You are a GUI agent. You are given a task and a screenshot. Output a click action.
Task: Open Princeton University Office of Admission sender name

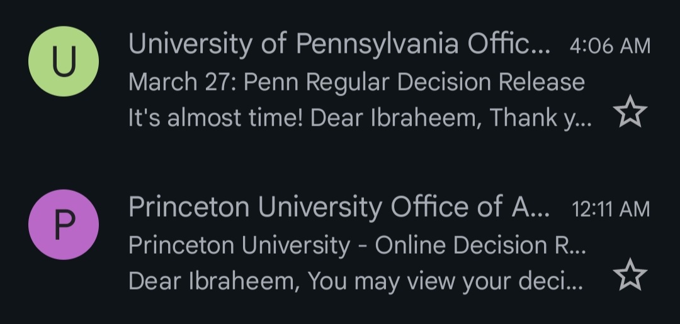[339, 207]
